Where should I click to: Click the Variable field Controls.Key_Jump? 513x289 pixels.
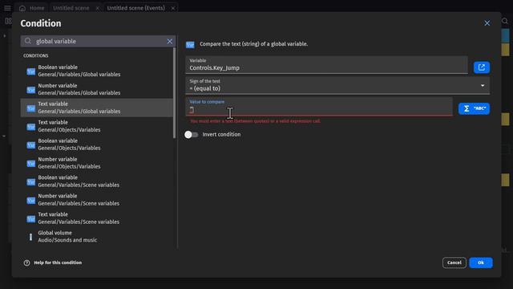pos(326,65)
